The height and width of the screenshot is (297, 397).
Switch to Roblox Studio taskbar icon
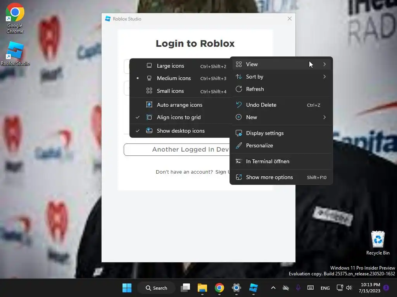click(253, 288)
